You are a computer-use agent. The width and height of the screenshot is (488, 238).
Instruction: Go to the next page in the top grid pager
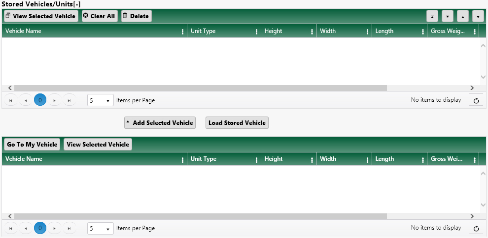[x=55, y=100]
